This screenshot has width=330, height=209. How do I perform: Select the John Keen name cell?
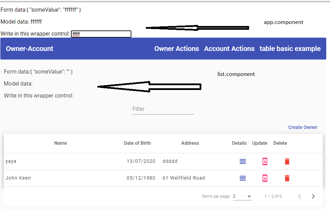click(x=18, y=178)
